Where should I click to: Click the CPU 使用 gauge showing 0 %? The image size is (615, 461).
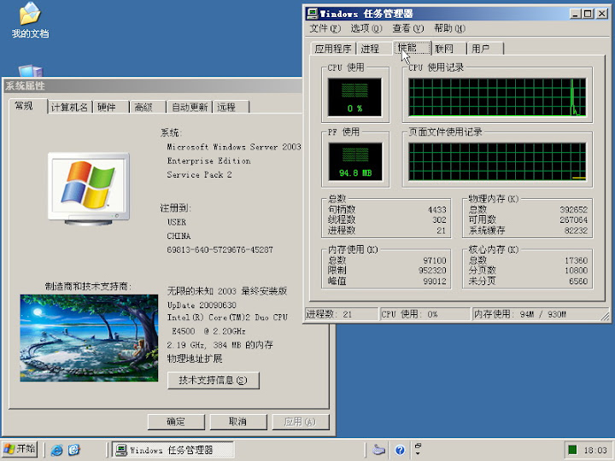point(354,96)
